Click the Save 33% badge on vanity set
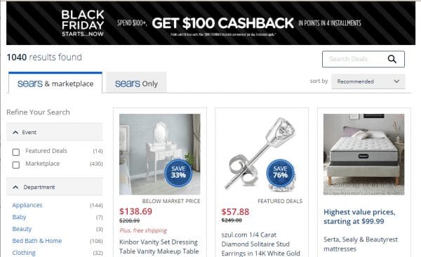The height and width of the screenshot is (257, 421). click(178, 173)
